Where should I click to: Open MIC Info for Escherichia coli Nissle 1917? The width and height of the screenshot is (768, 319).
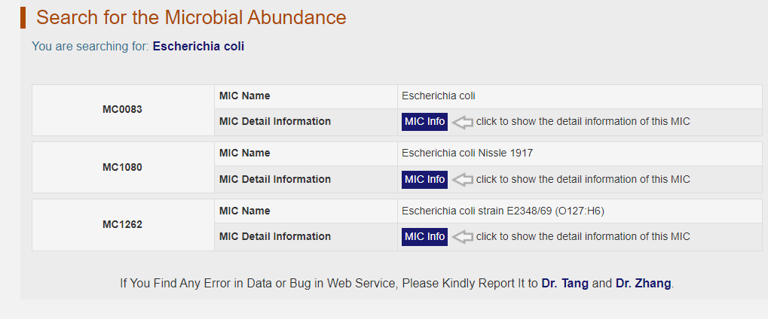click(425, 180)
